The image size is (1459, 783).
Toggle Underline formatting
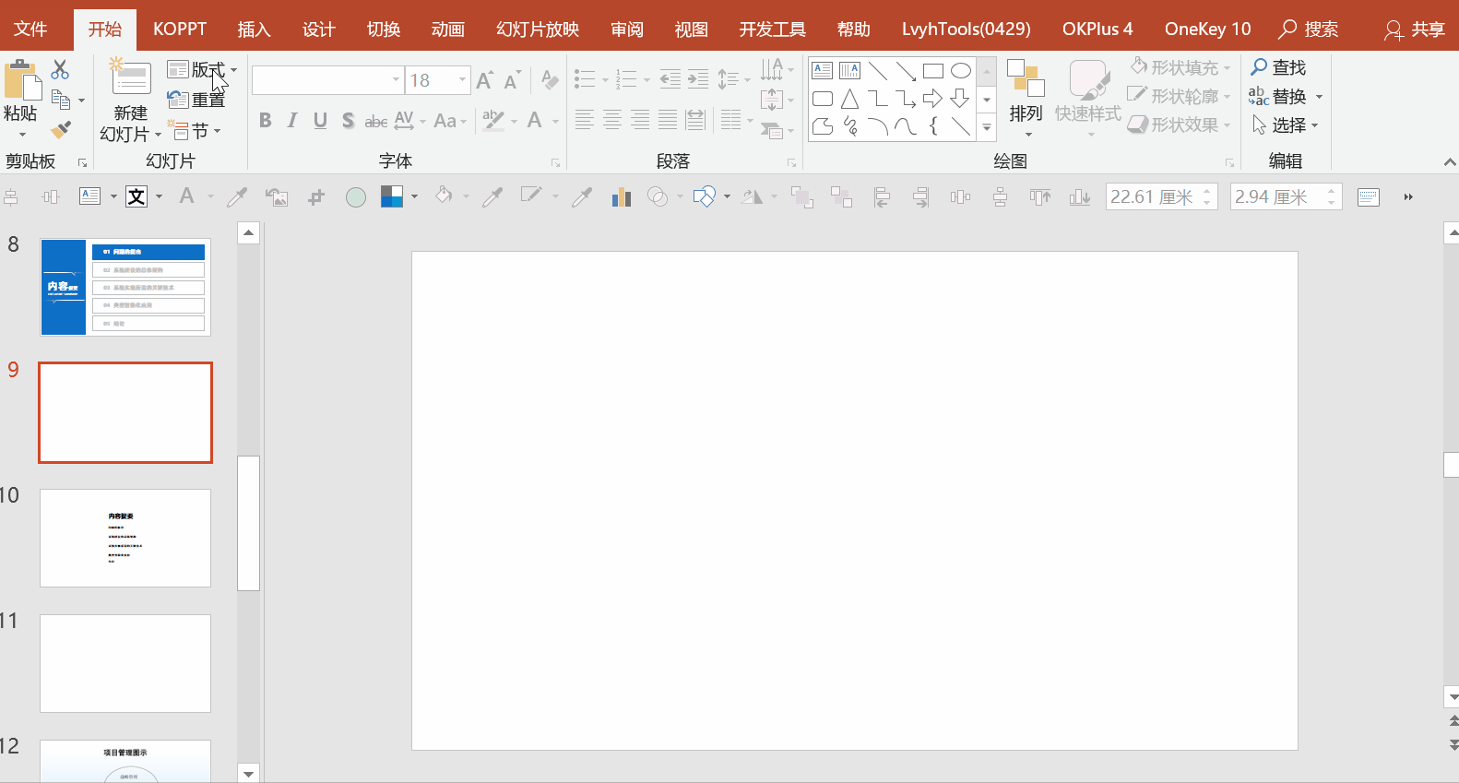pos(320,121)
